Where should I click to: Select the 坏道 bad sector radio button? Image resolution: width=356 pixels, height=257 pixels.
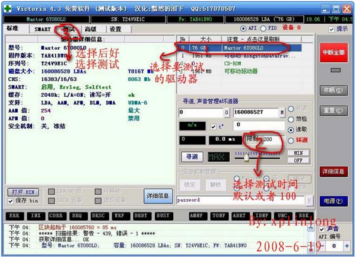click(x=291, y=141)
